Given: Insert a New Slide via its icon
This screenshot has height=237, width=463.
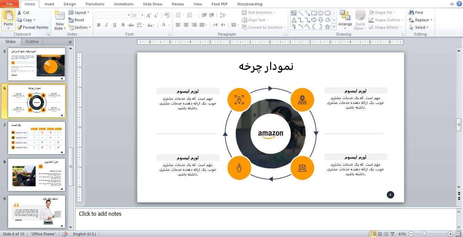Looking at the screenshot, I should coord(59,16).
